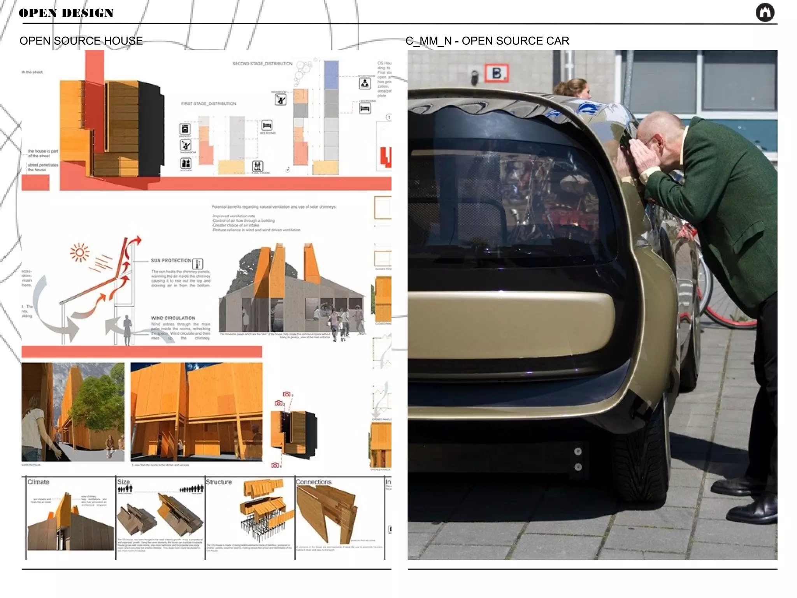Click the family room icon
797x598 pixels.
[258, 166]
